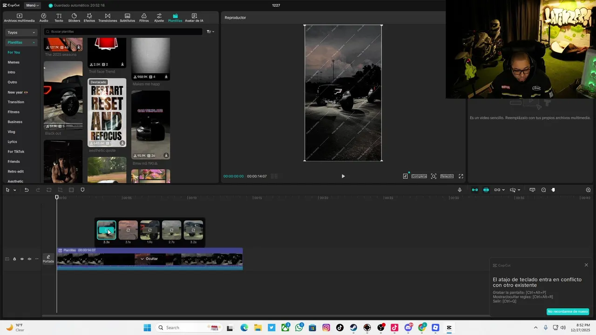The width and height of the screenshot is (596, 335).
Task: Download the Bmw m5 f90 template
Action: coord(166,155)
